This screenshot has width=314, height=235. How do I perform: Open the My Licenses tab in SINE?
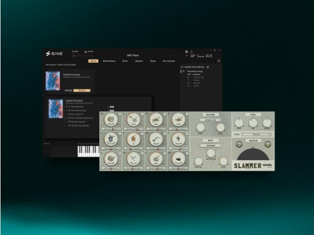tap(169, 61)
